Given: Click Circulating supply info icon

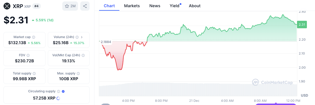Looking at the screenshot, I should 59,91.
